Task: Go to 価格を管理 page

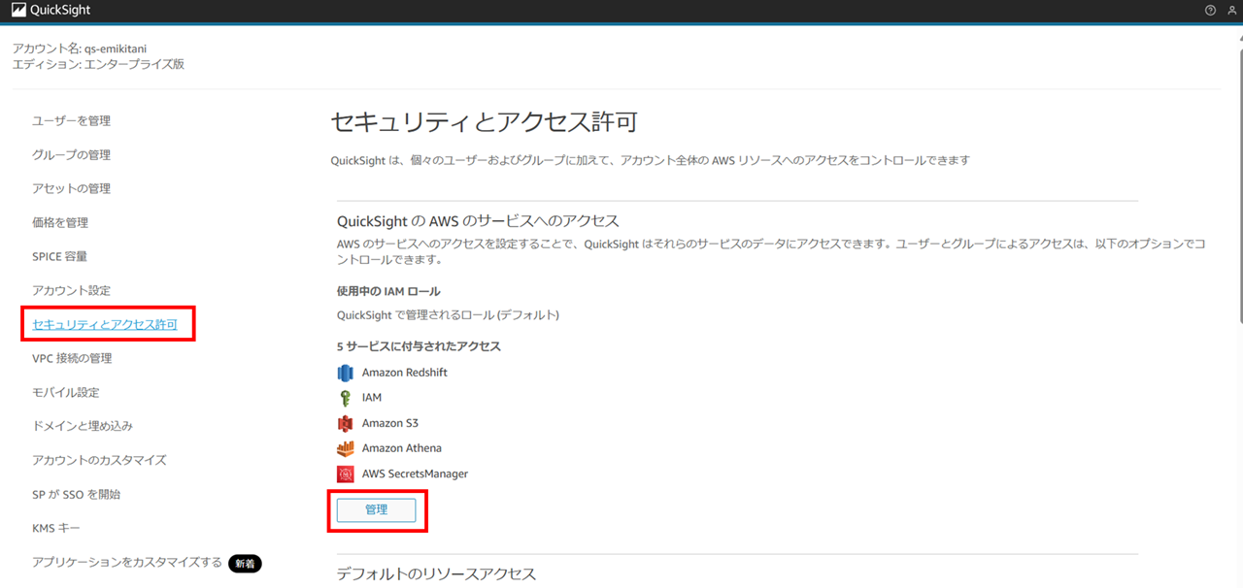Action: point(60,223)
